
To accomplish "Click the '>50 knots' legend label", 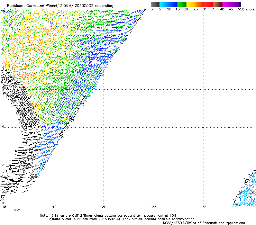I will coord(246,9).
